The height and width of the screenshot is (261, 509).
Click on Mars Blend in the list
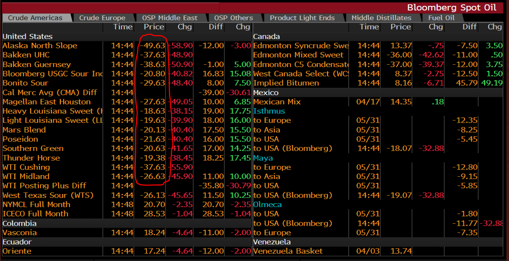click(24, 130)
